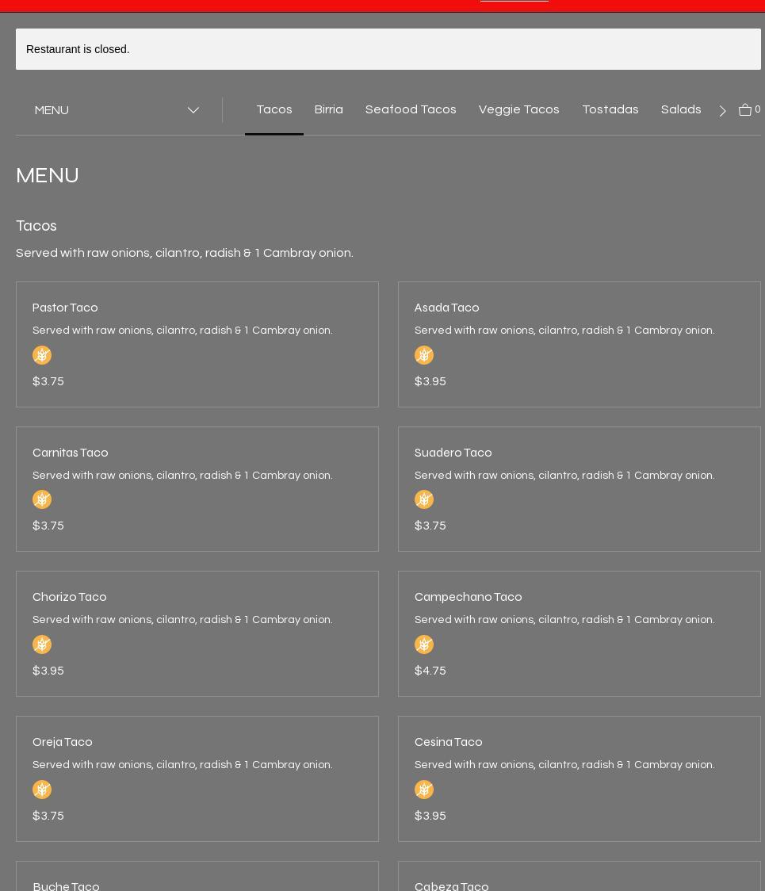Jump to the Salads category

(x=680, y=109)
